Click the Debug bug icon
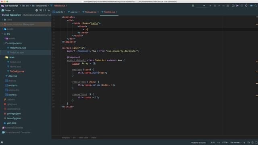258x145 pixels. click(215, 6)
